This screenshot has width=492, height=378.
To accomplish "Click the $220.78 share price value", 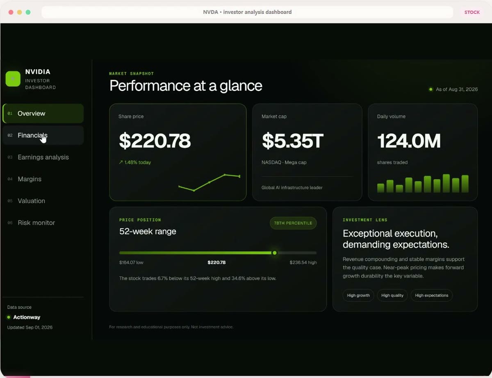I will (x=155, y=141).
